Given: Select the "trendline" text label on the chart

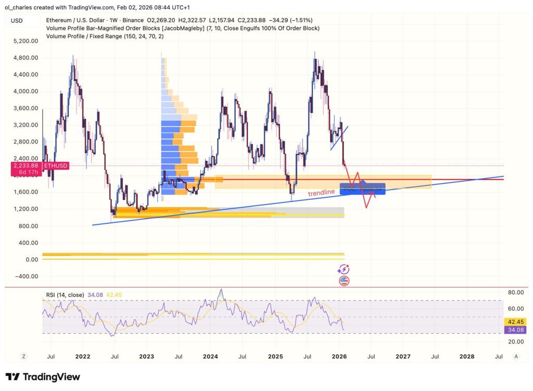Looking at the screenshot, I should click(x=322, y=192).
